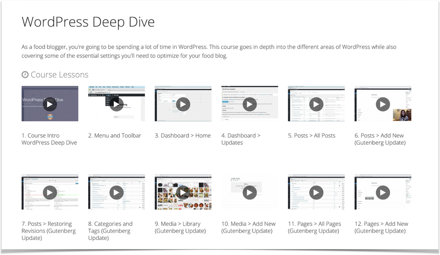The width and height of the screenshot is (440, 255).
Task: Click the 'WordPress Deep Dive' page heading
Action: coord(88,22)
